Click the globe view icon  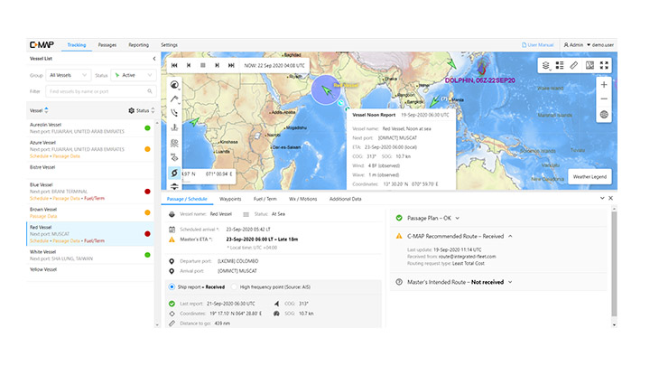pos(604,115)
